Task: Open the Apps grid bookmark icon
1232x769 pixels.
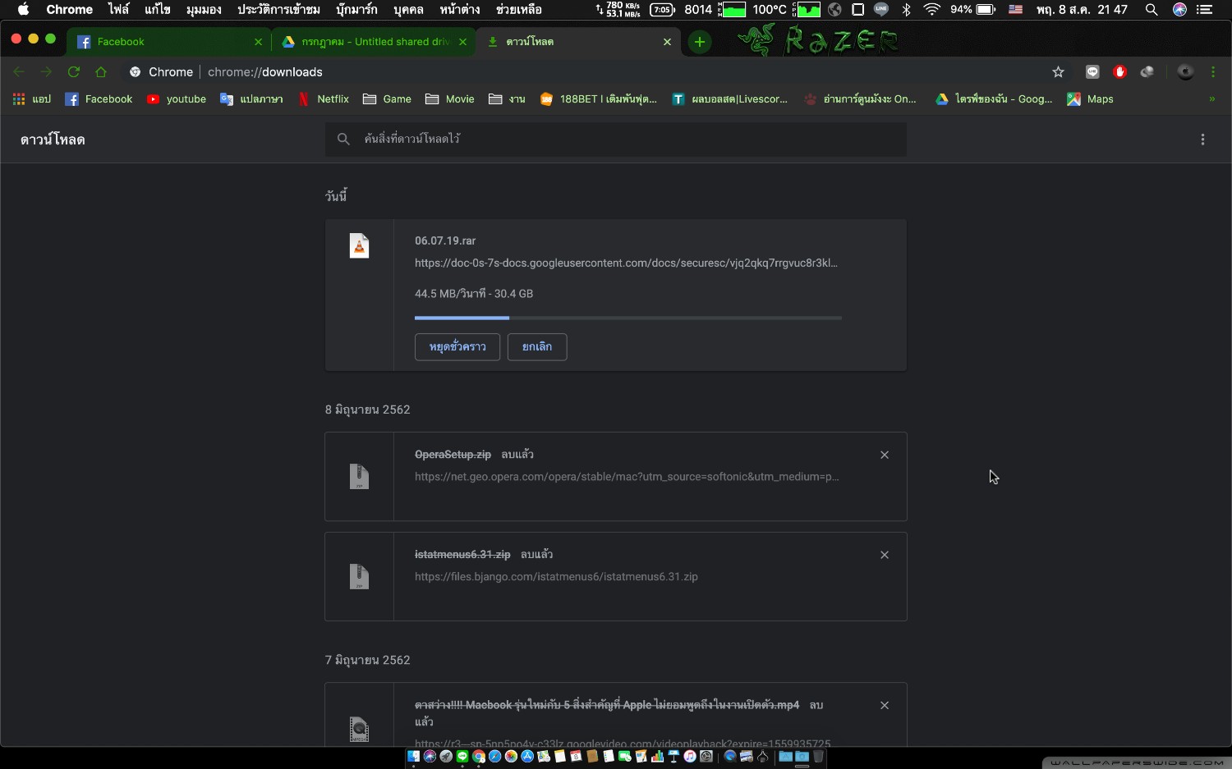Action: (x=19, y=99)
